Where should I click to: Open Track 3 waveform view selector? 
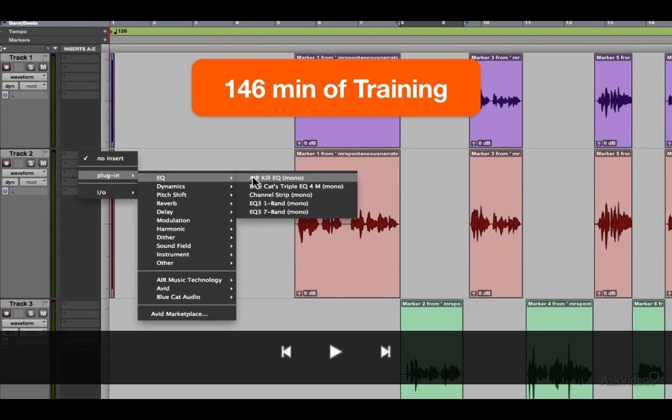(24, 323)
